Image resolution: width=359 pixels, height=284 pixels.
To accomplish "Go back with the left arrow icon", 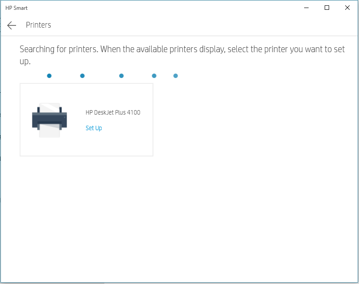I will click(x=12, y=25).
